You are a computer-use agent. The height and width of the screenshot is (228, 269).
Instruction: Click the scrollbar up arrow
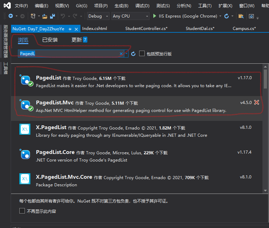(x=266, y=66)
